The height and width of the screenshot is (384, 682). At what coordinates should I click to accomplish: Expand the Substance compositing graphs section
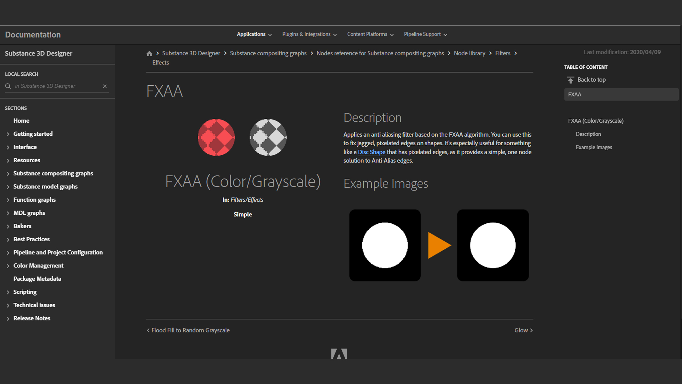8,174
